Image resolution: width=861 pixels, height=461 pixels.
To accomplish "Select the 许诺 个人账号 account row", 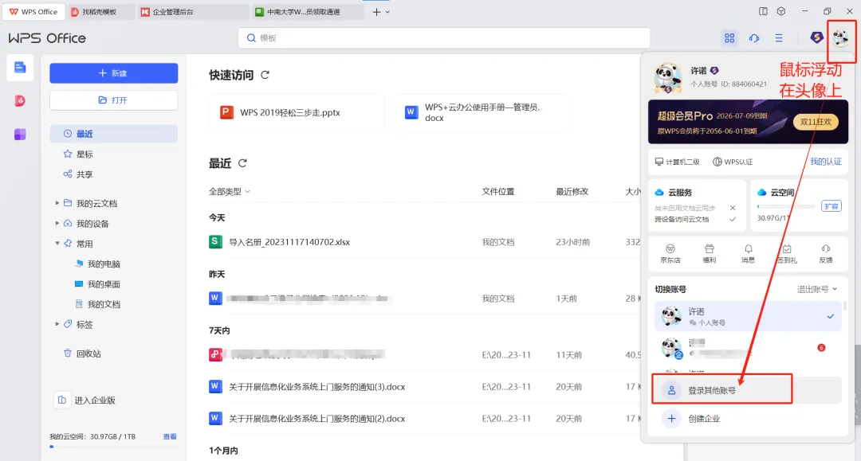I will point(747,316).
